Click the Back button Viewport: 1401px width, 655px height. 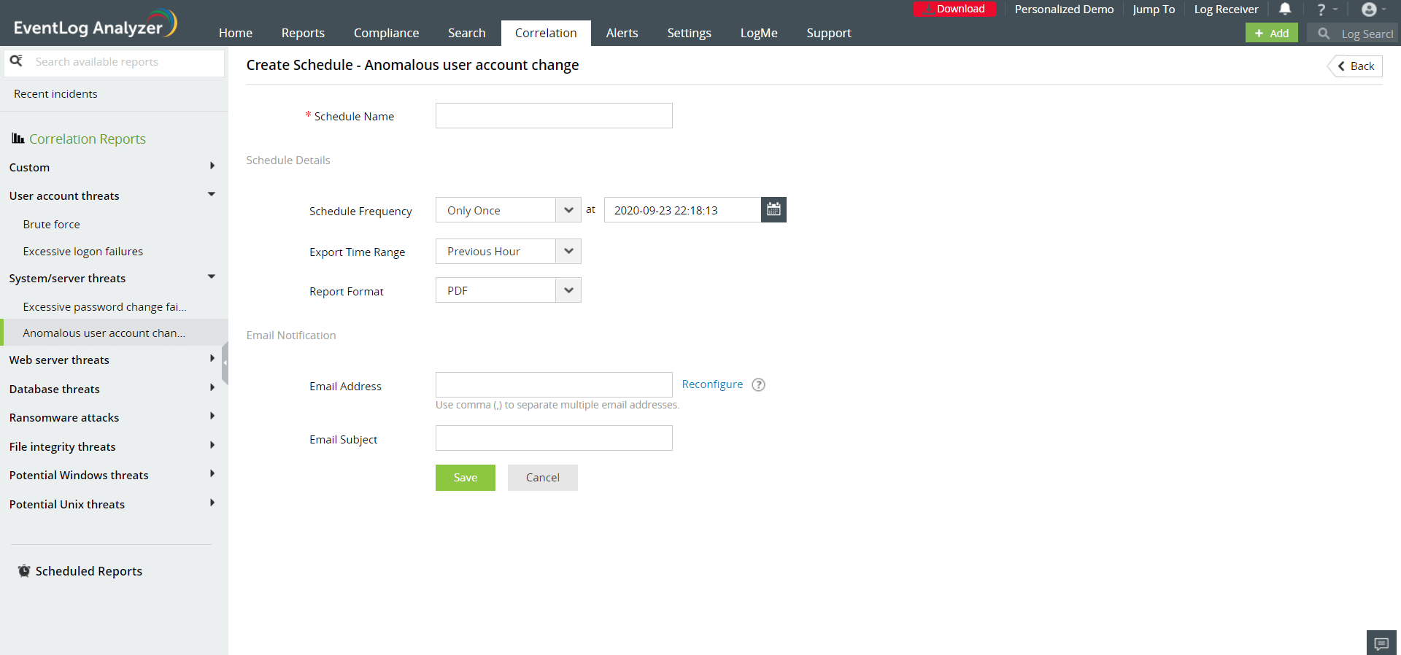(x=1356, y=66)
